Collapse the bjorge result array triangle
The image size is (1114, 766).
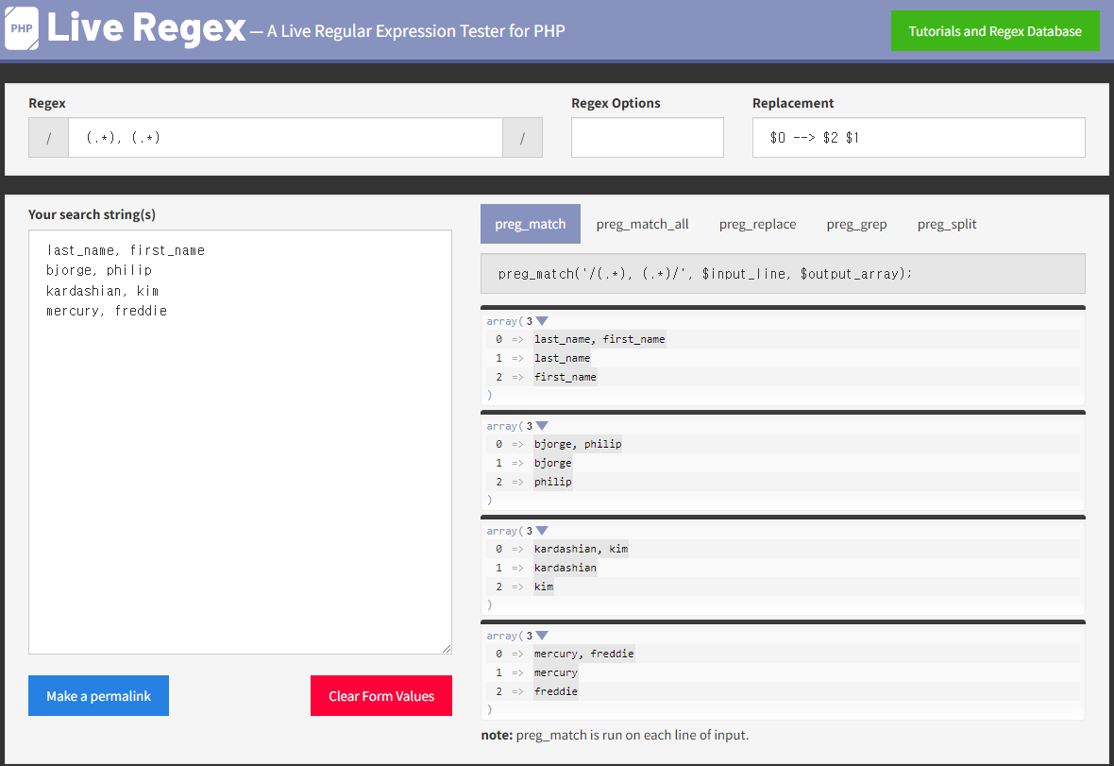click(x=542, y=426)
